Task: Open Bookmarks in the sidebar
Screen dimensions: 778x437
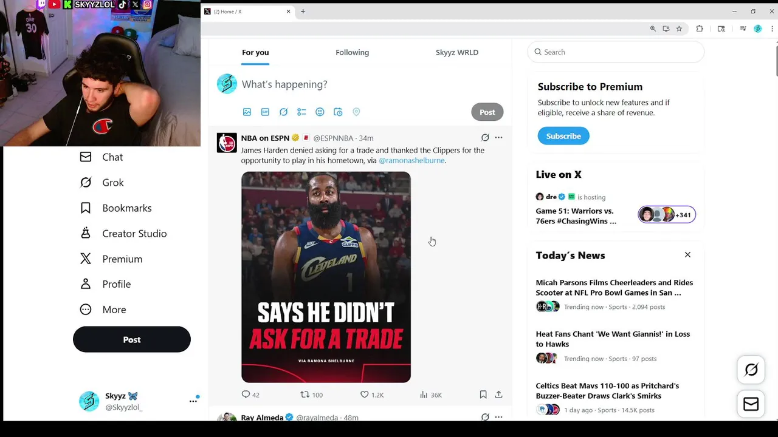Action: pos(115,208)
